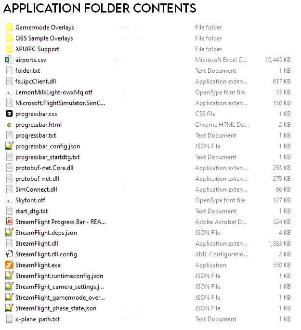Click the DLL icon beside StreamFlight.dll
Image resolution: width=301 pixels, height=330 pixels.
(x=9, y=243)
